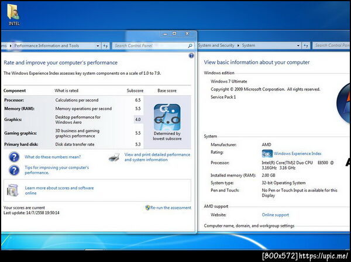Viewport: 351px width, 262px height.
Task: Click the printer icon for detailed performance
Action: point(114,157)
